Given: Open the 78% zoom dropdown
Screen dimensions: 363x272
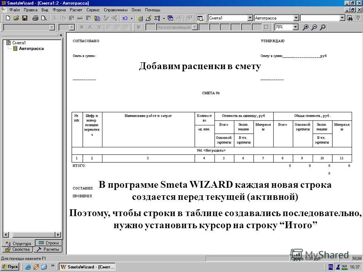Looking at the screenshot, I should point(295,27).
